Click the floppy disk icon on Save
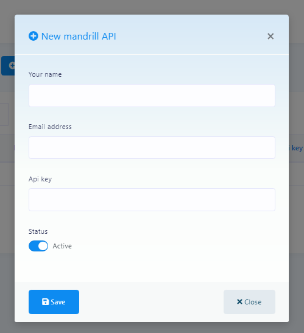This screenshot has width=304, height=333. [45, 302]
